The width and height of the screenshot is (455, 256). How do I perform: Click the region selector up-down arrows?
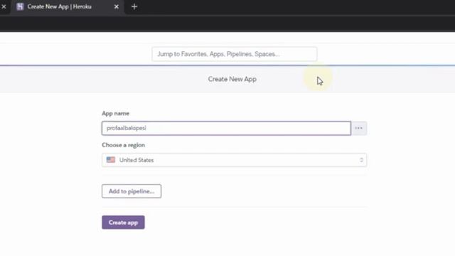tap(361, 160)
